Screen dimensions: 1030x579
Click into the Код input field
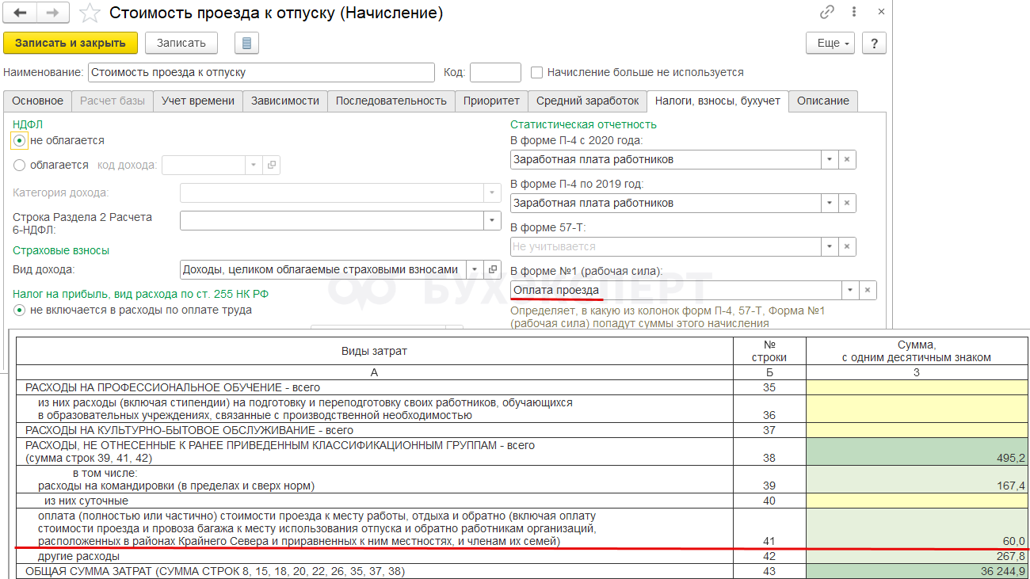click(x=495, y=72)
